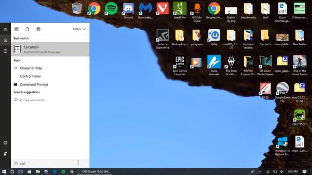
Task: Open the business studies folder
Action: tap(248, 39)
